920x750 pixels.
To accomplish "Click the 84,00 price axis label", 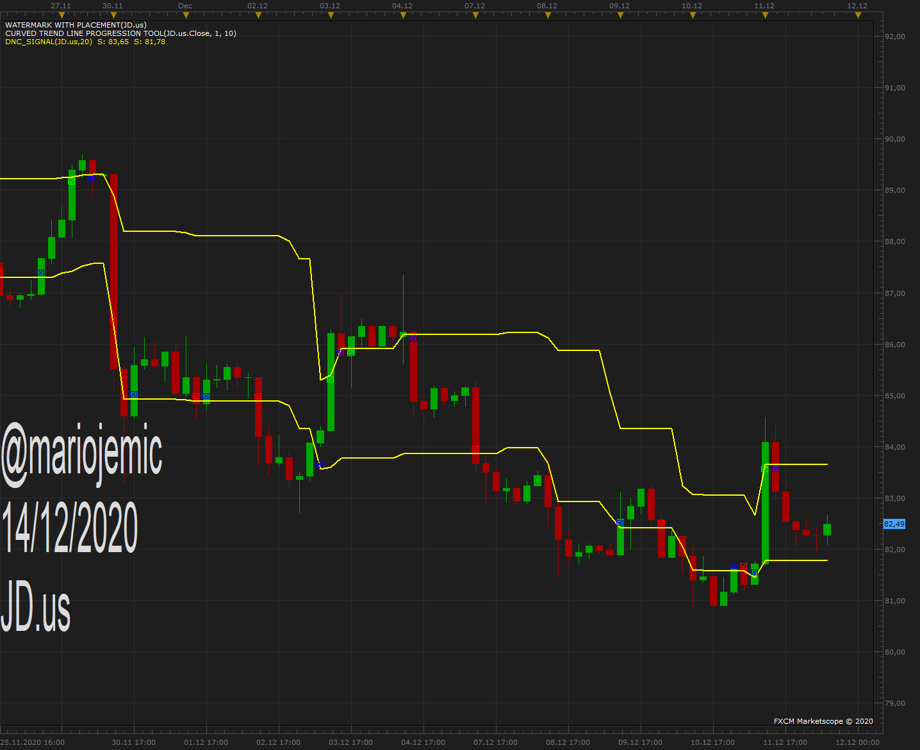I will point(895,447).
